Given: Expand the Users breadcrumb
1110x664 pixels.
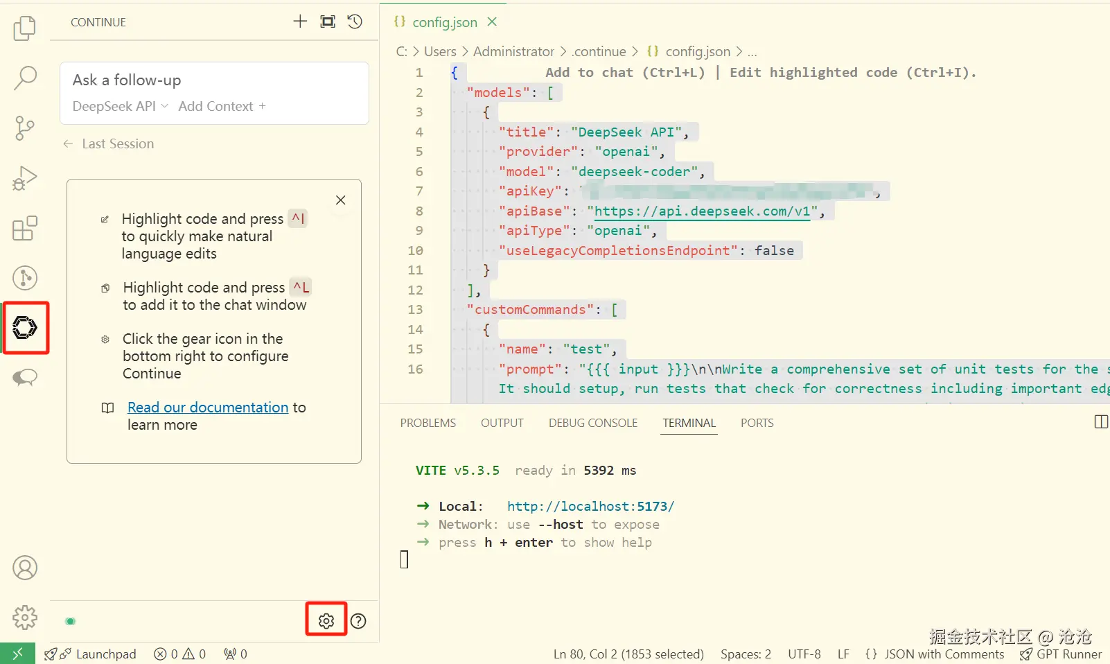Looking at the screenshot, I should [440, 51].
